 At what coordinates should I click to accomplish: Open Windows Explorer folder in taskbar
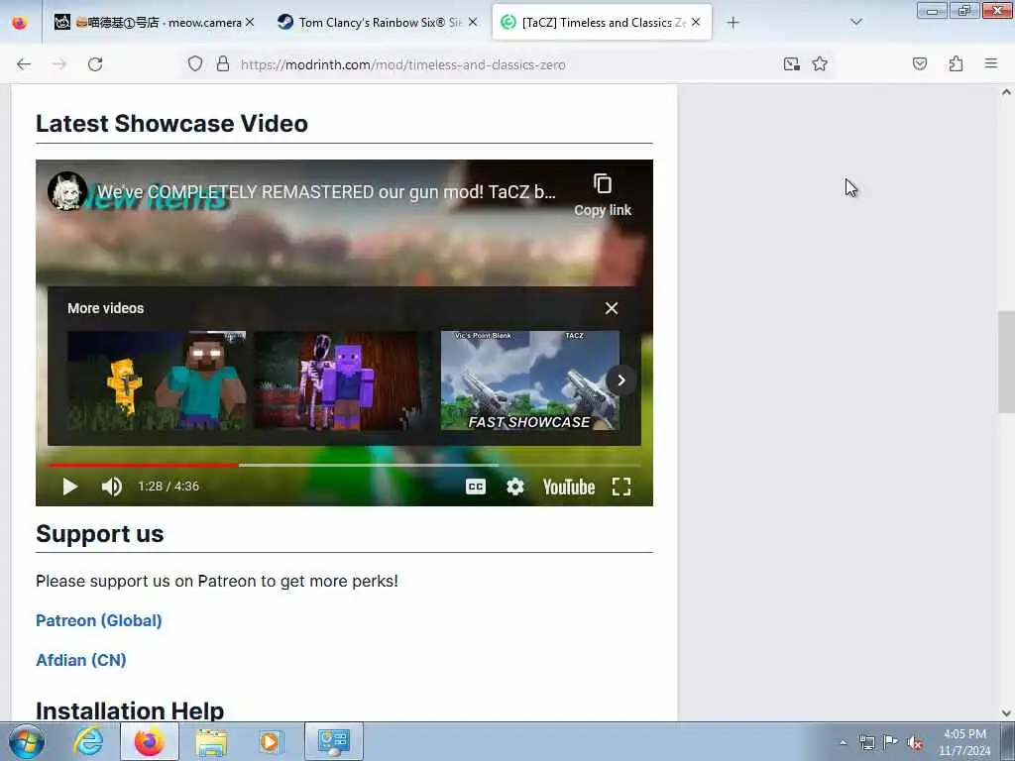click(x=212, y=741)
